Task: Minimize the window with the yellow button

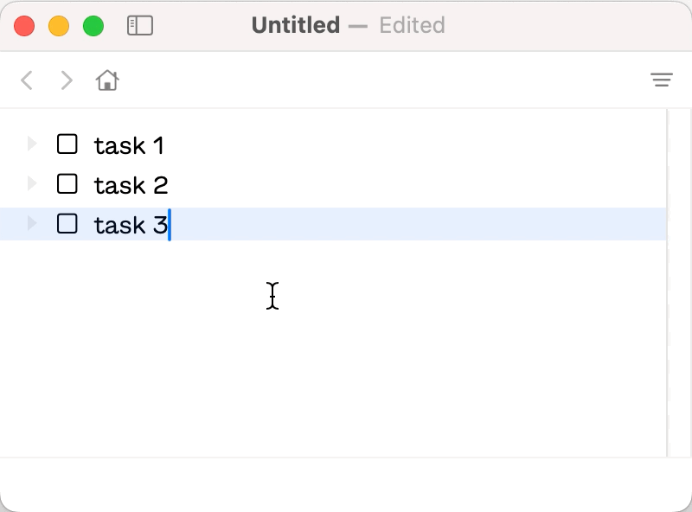Action: pos(59,26)
